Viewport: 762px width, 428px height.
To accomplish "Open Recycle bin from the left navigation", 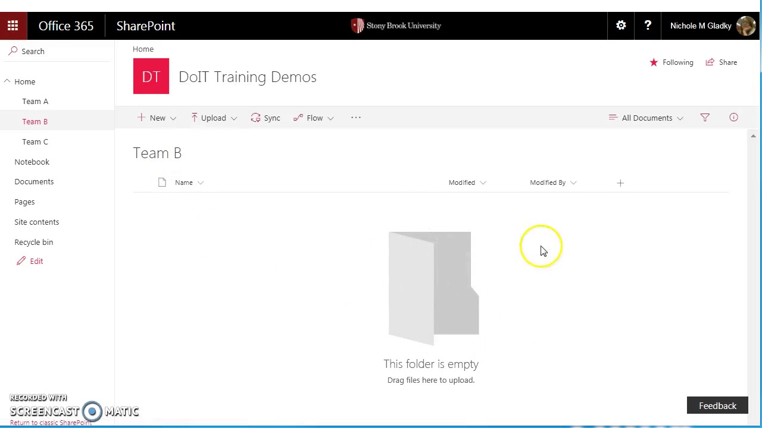I will click(x=33, y=242).
